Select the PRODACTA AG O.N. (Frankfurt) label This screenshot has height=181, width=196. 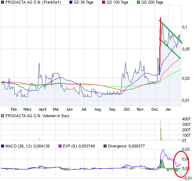coord(33,3)
